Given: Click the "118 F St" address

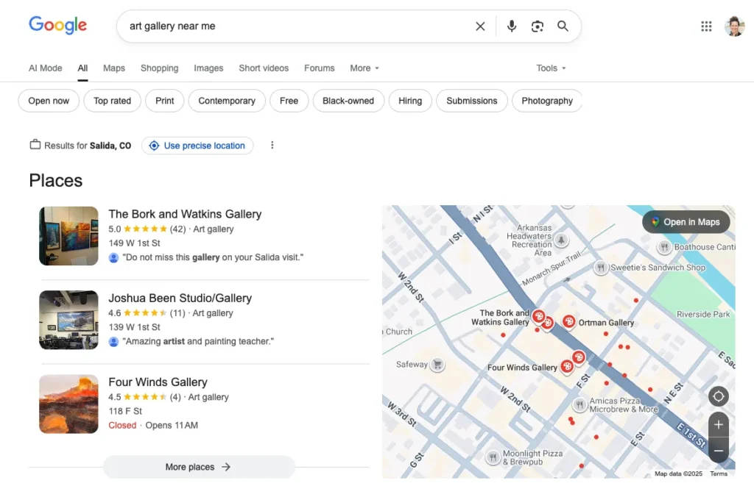Looking at the screenshot, I should click(125, 411).
